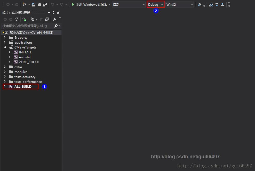Expand the ALL_BUILD project node
This screenshot has width=255, height=171.
coord(5,86)
